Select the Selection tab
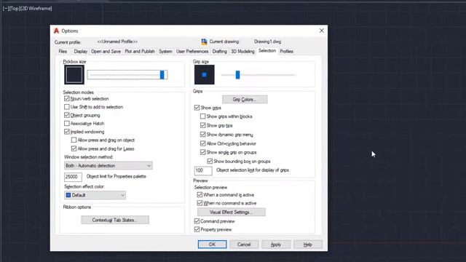The width and height of the screenshot is (466, 262). 267,51
